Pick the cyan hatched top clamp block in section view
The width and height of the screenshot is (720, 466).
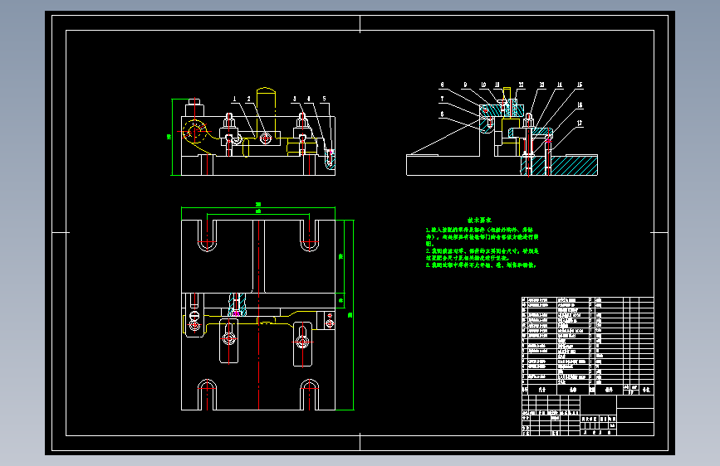click(502, 110)
